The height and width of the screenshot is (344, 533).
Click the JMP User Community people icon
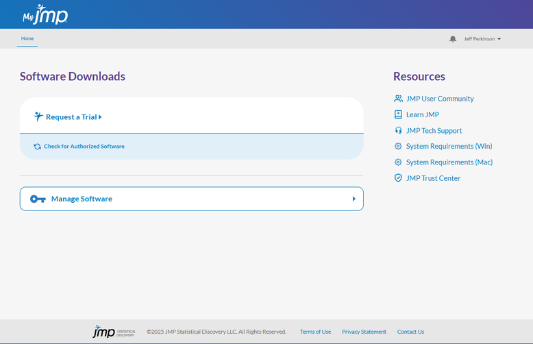point(398,99)
